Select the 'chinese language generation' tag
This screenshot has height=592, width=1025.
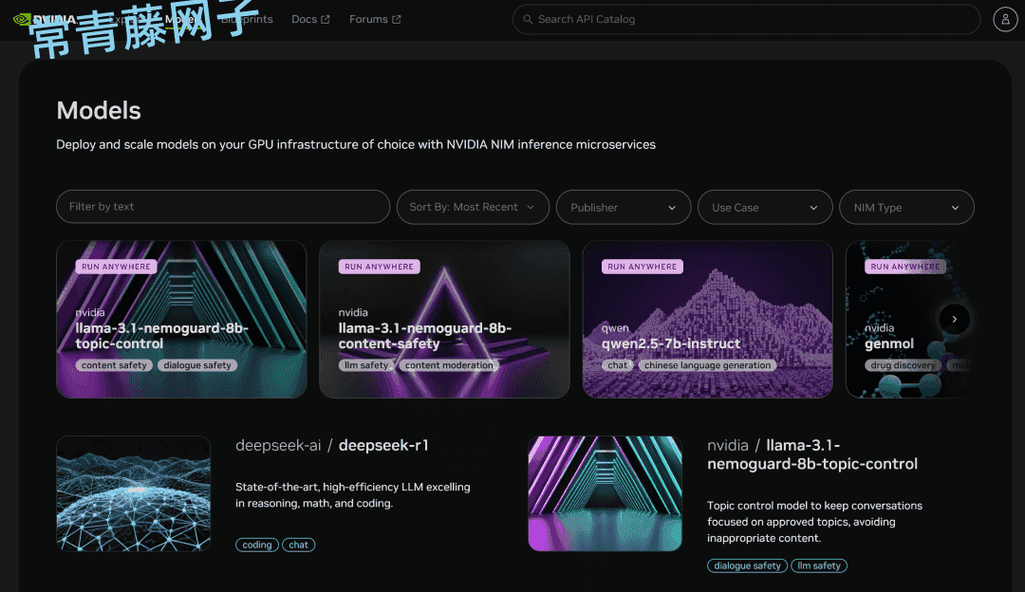click(707, 365)
